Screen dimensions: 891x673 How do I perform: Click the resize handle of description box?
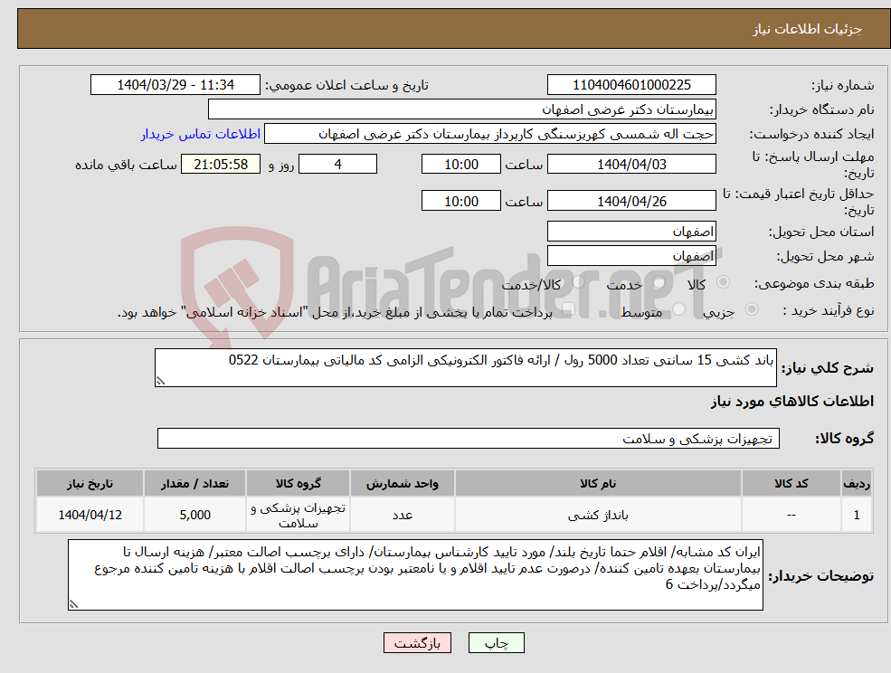pyautogui.click(x=160, y=382)
